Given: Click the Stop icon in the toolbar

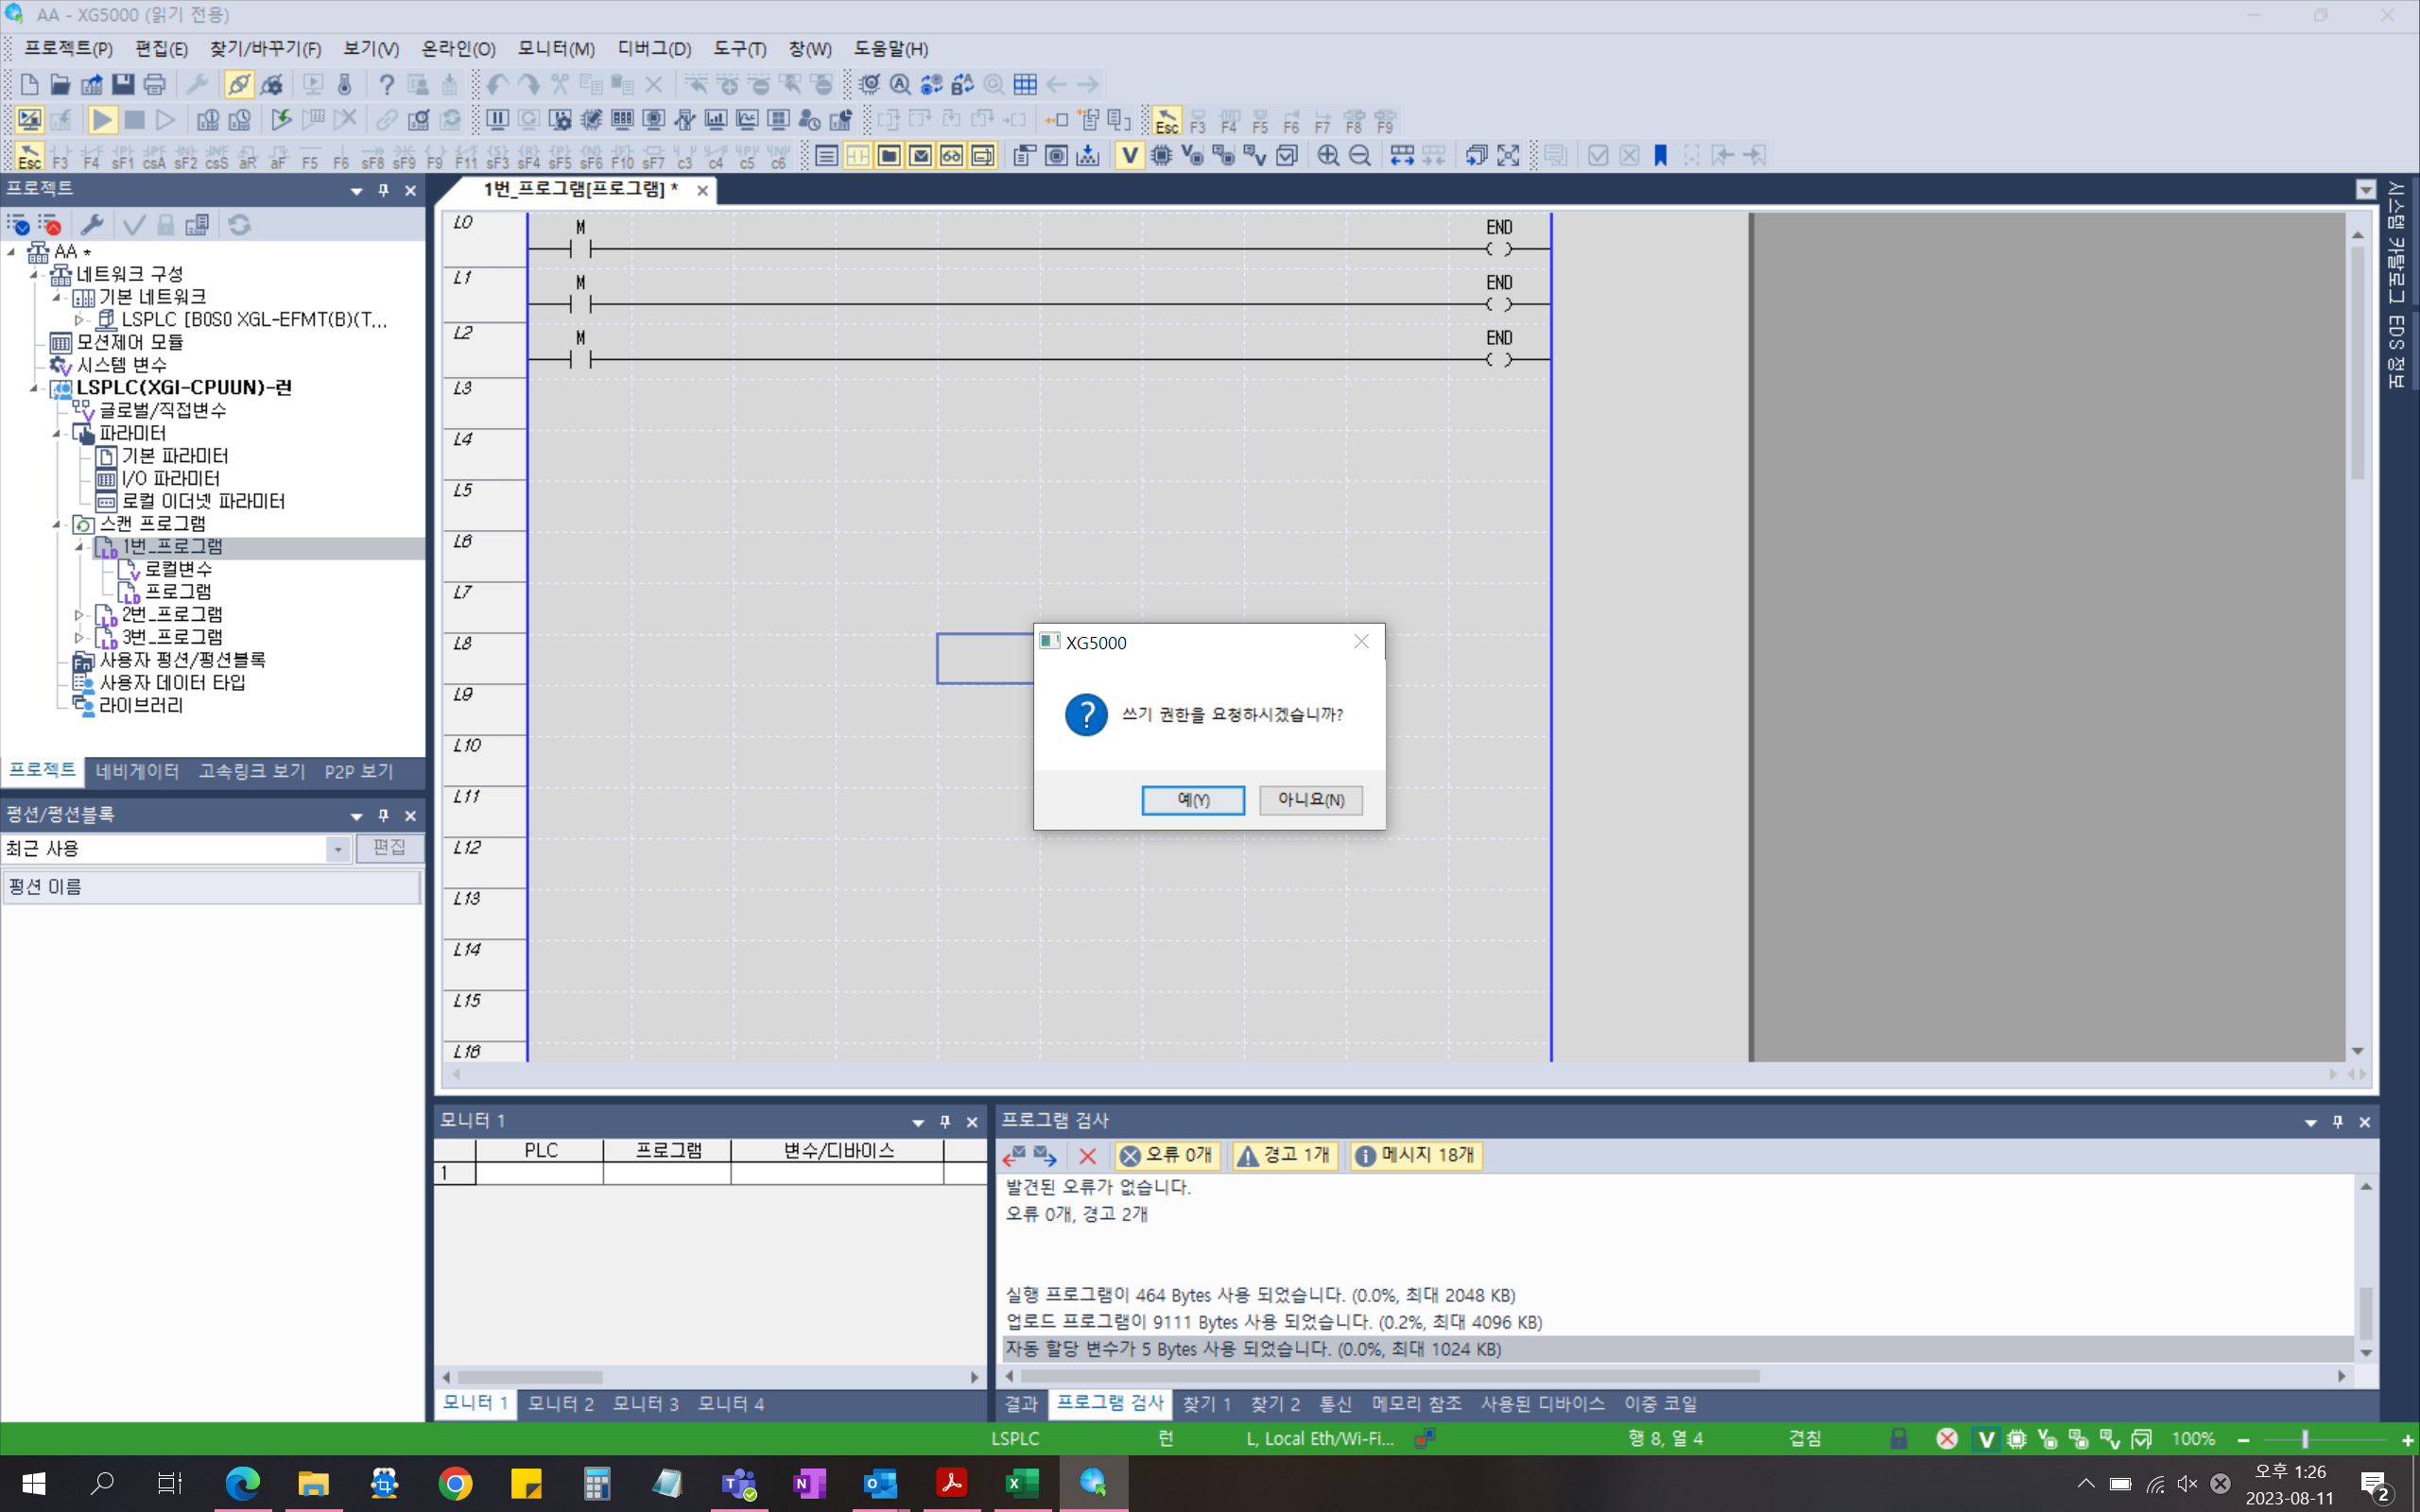Looking at the screenshot, I should (x=135, y=119).
